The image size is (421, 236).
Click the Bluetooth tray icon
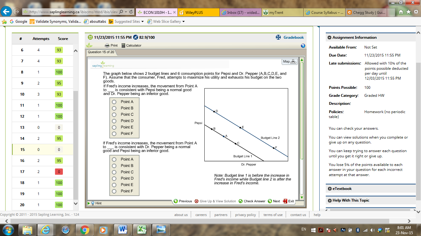click(x=358, y=230)
